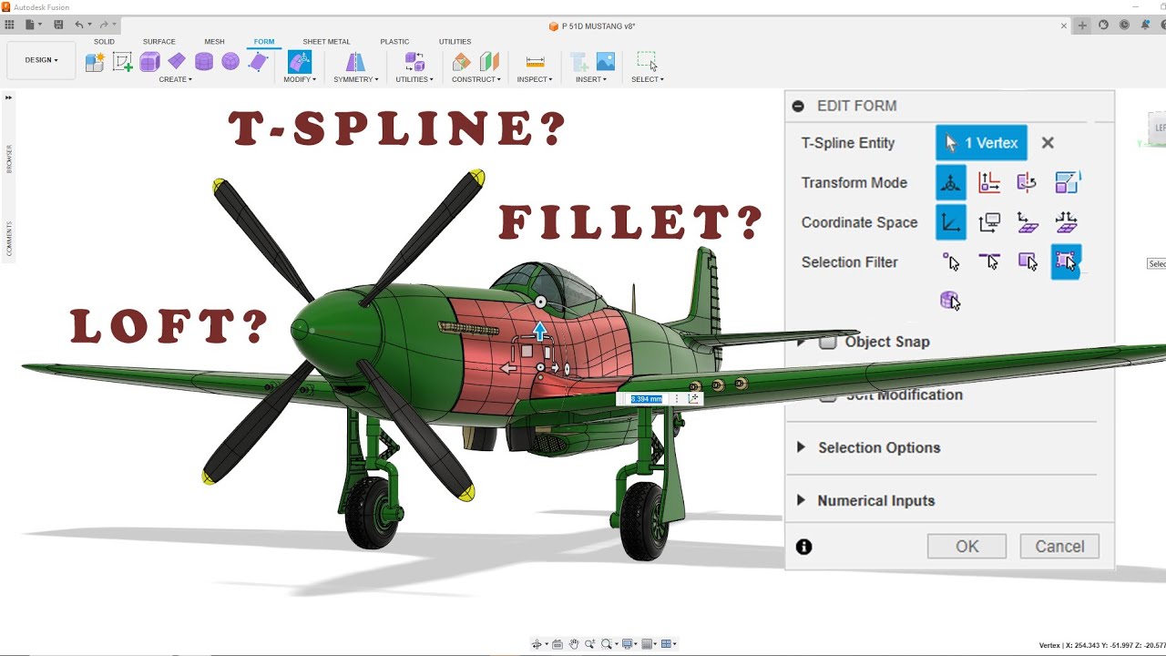Select the T-Spline Cylinder tool

coord(204,61)
